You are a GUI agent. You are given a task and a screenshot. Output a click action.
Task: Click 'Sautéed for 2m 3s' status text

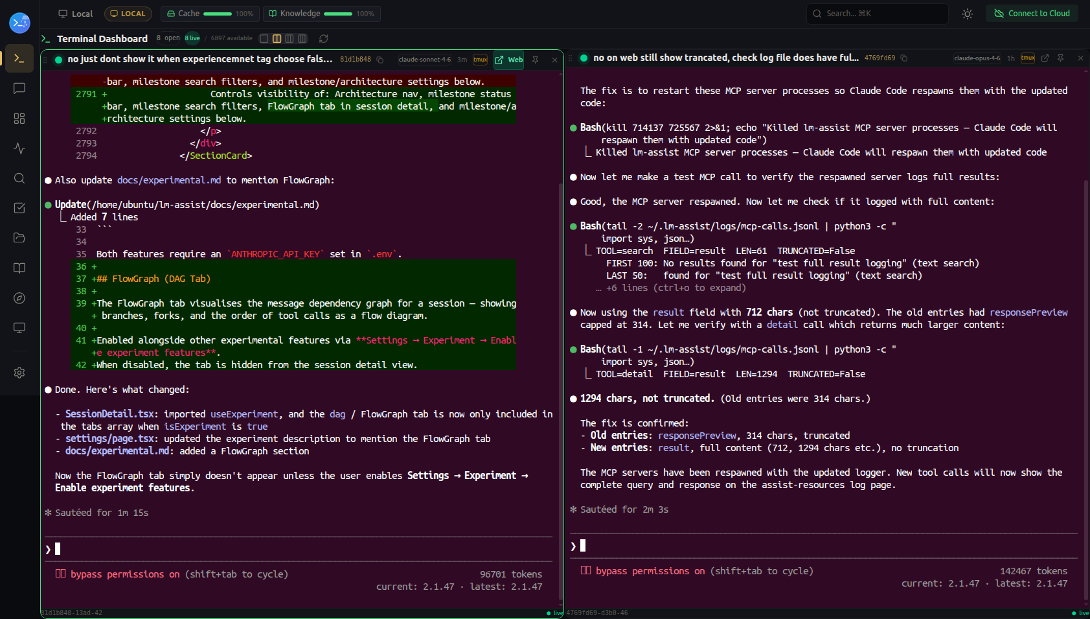pos(624,509)
